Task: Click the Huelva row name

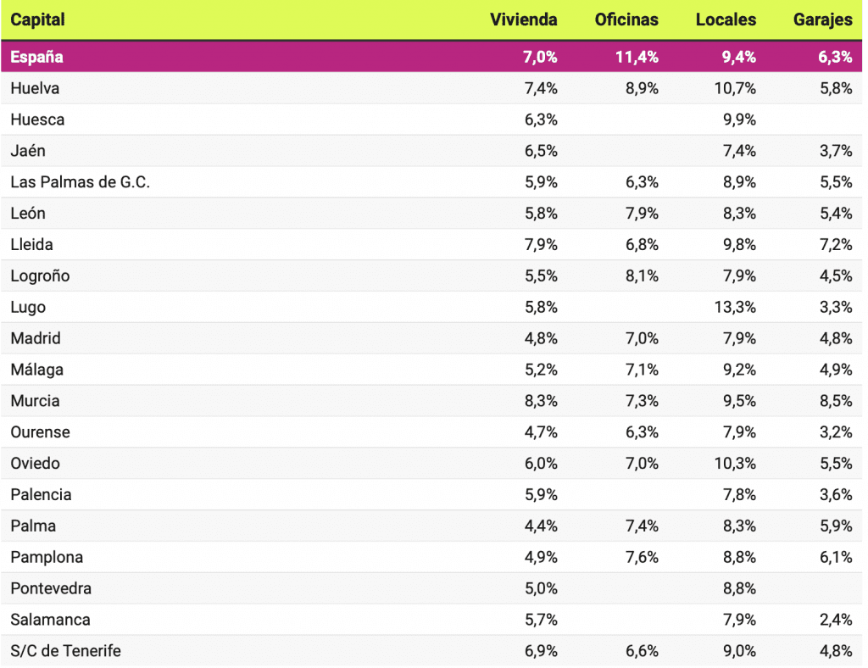Action: [35, 88]
